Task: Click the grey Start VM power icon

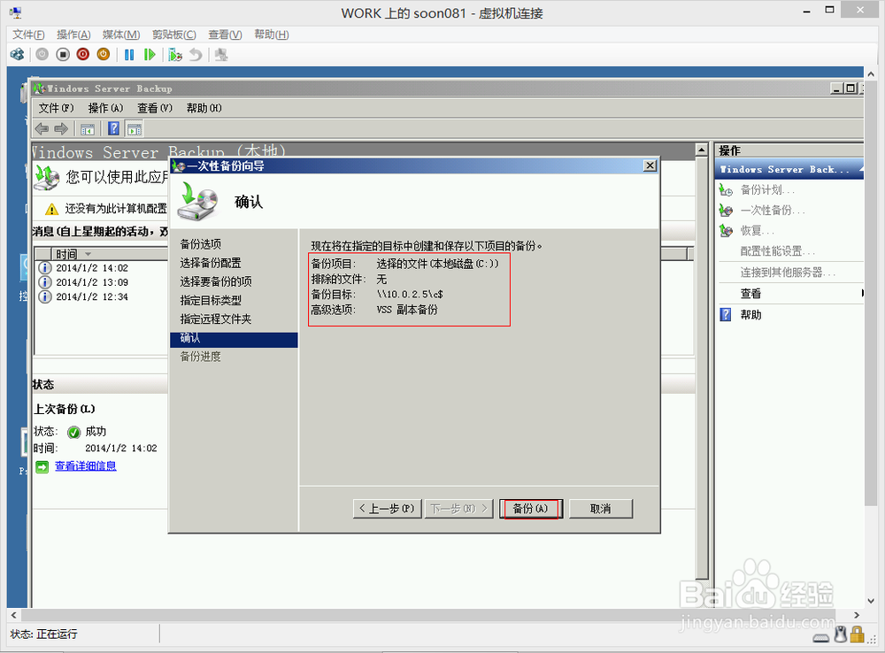Action: (x=42, y=55)
